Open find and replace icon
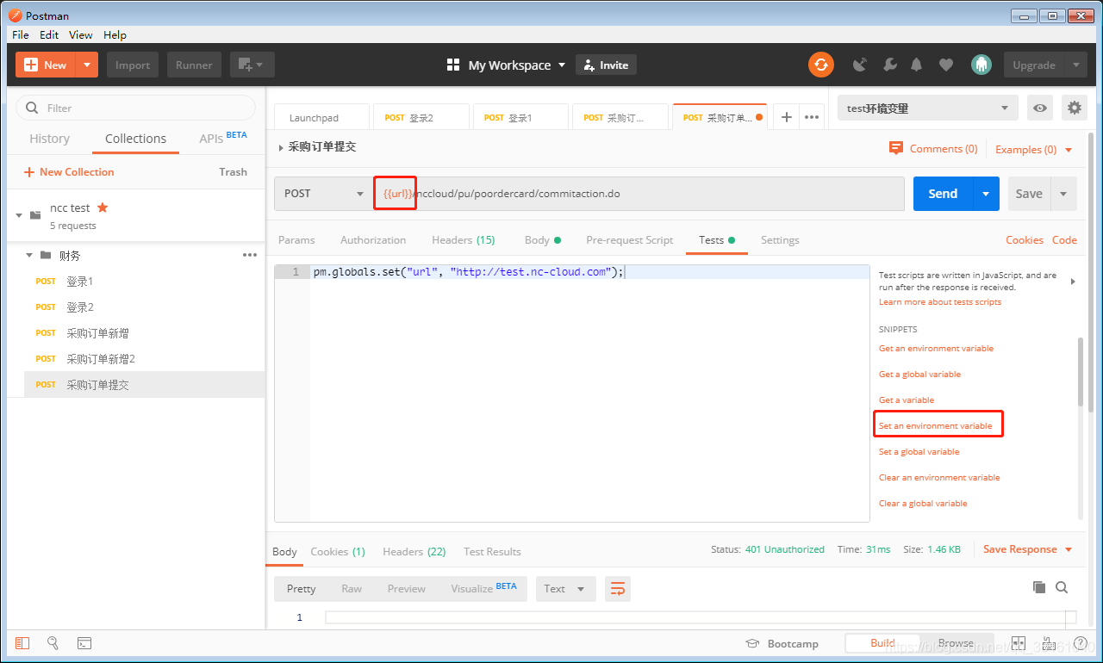 [53, 643]
